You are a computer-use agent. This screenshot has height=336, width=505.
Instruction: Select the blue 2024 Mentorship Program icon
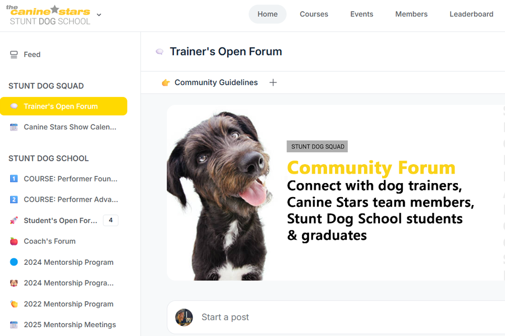[13, 262]
